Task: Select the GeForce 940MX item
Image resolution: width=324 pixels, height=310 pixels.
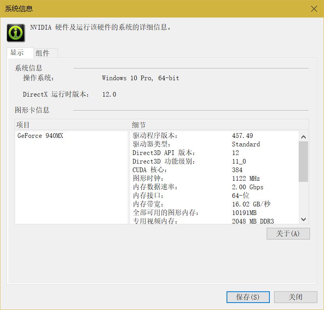Action: pos(40,136)
